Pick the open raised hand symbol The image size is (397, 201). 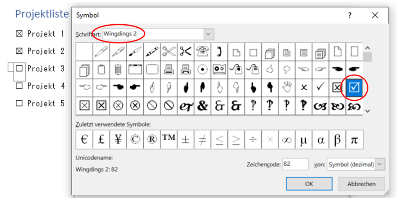(x=287, y=88)
